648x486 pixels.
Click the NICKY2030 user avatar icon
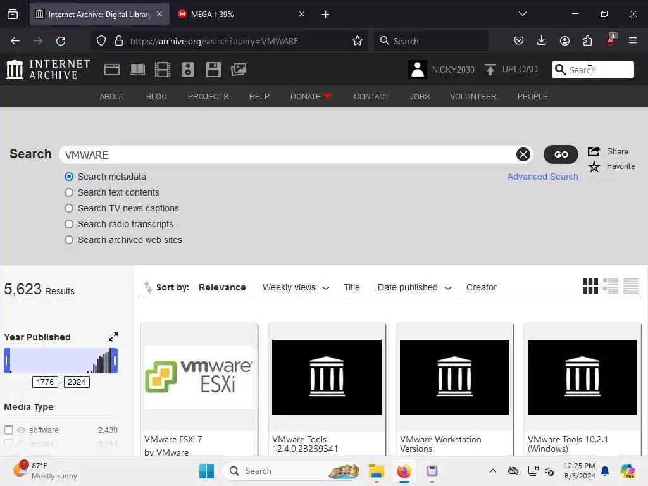point(418,70)
